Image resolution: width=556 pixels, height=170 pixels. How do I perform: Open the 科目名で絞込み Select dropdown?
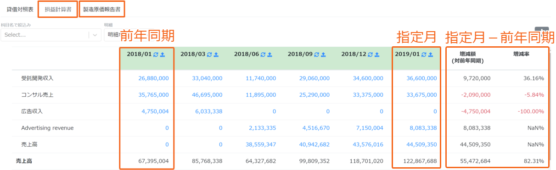pyautogui.click(x=51, y=34)
